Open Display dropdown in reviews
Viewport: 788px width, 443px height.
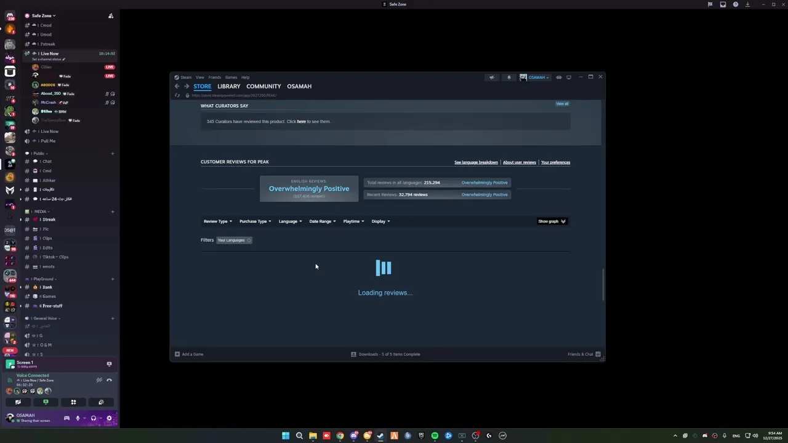[380, 221]
